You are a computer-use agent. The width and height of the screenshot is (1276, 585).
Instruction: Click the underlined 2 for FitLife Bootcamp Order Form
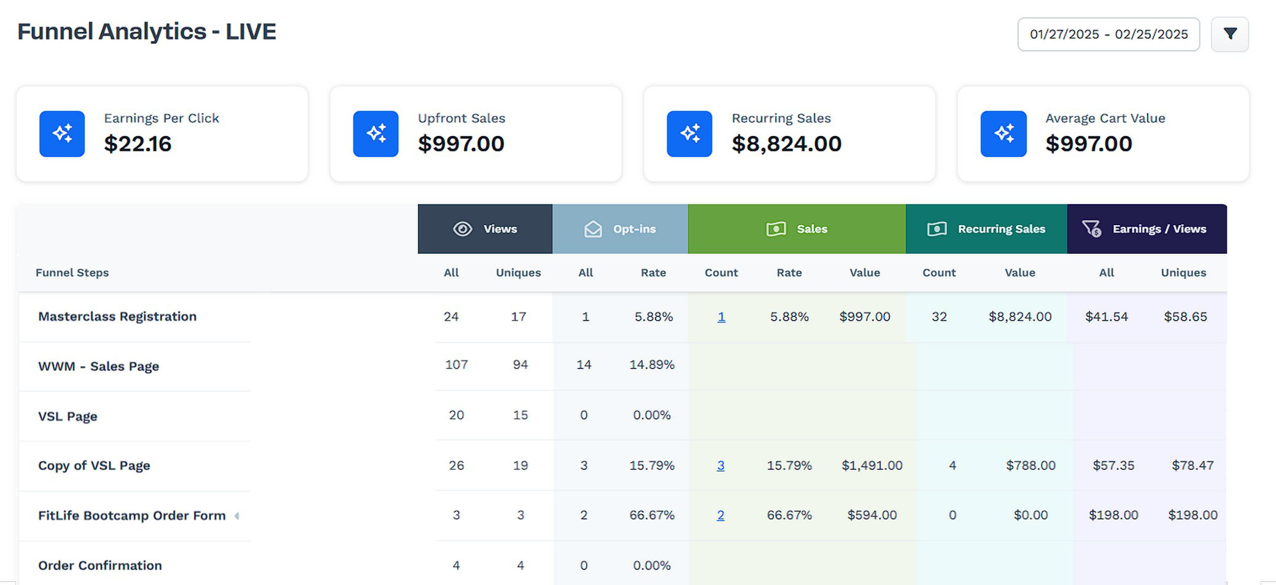(x=720, y=516)
